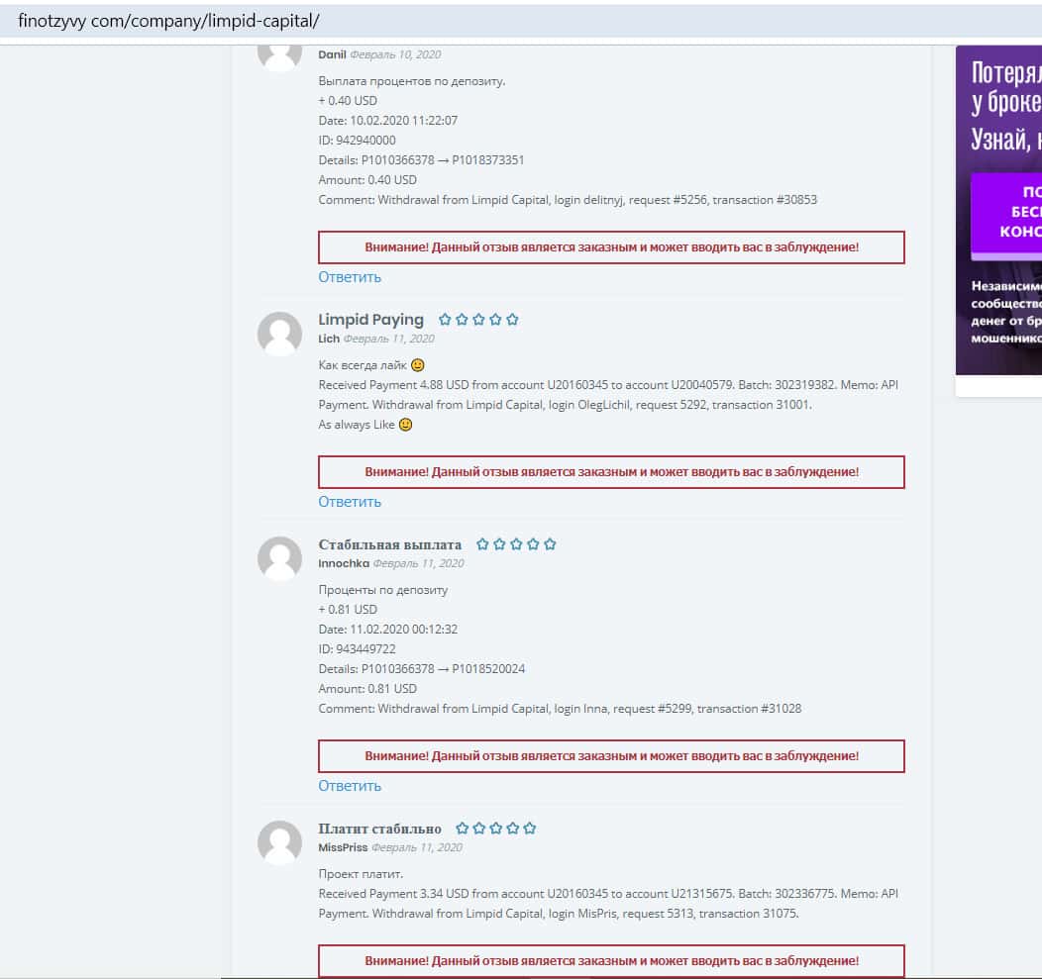Click text 'ID: 942940000'
The image size is (1042, 979).
357,141
